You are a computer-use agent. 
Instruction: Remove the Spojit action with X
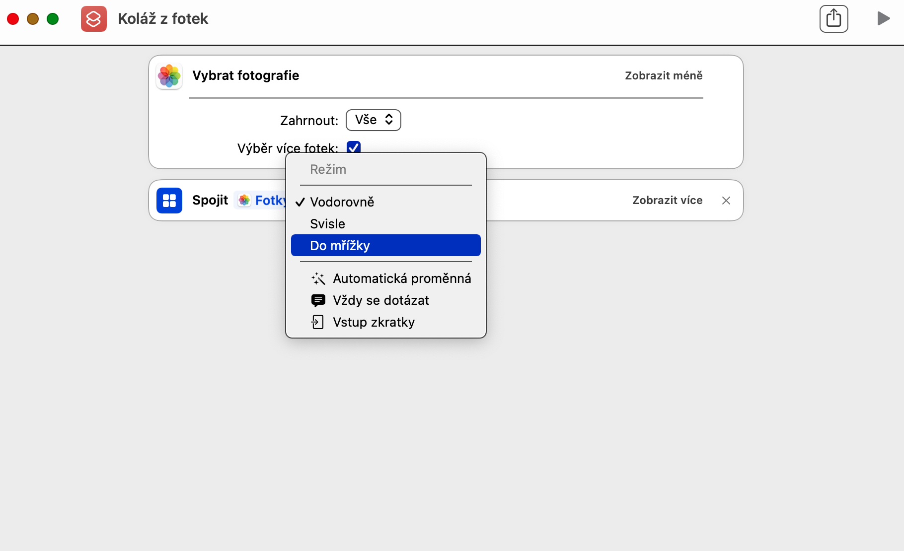pyautogui.click(x=726, y=201)
